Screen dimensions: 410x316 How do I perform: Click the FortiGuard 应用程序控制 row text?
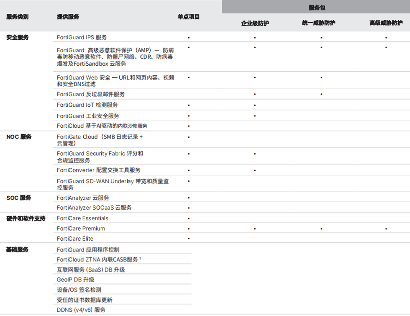click(x=88, y=249)
